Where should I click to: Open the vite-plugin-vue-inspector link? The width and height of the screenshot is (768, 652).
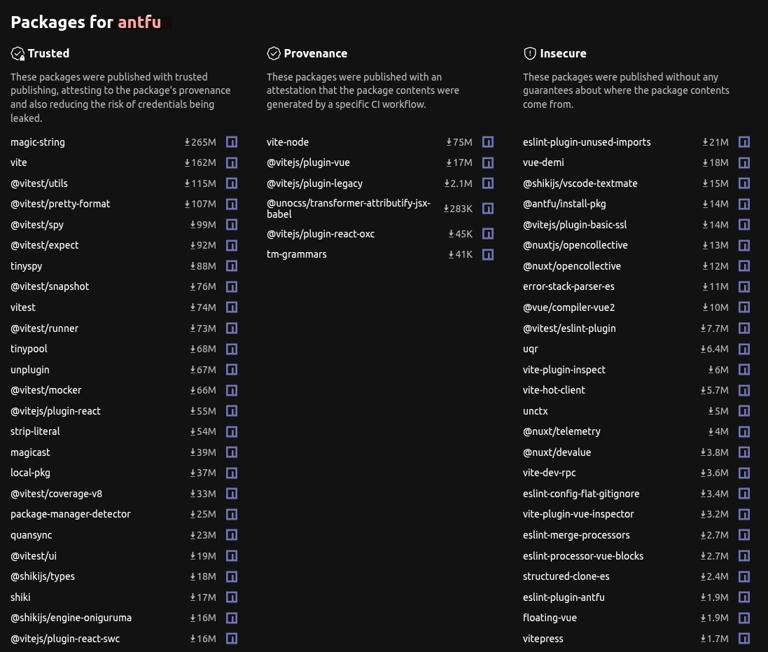tap(578, 514)
